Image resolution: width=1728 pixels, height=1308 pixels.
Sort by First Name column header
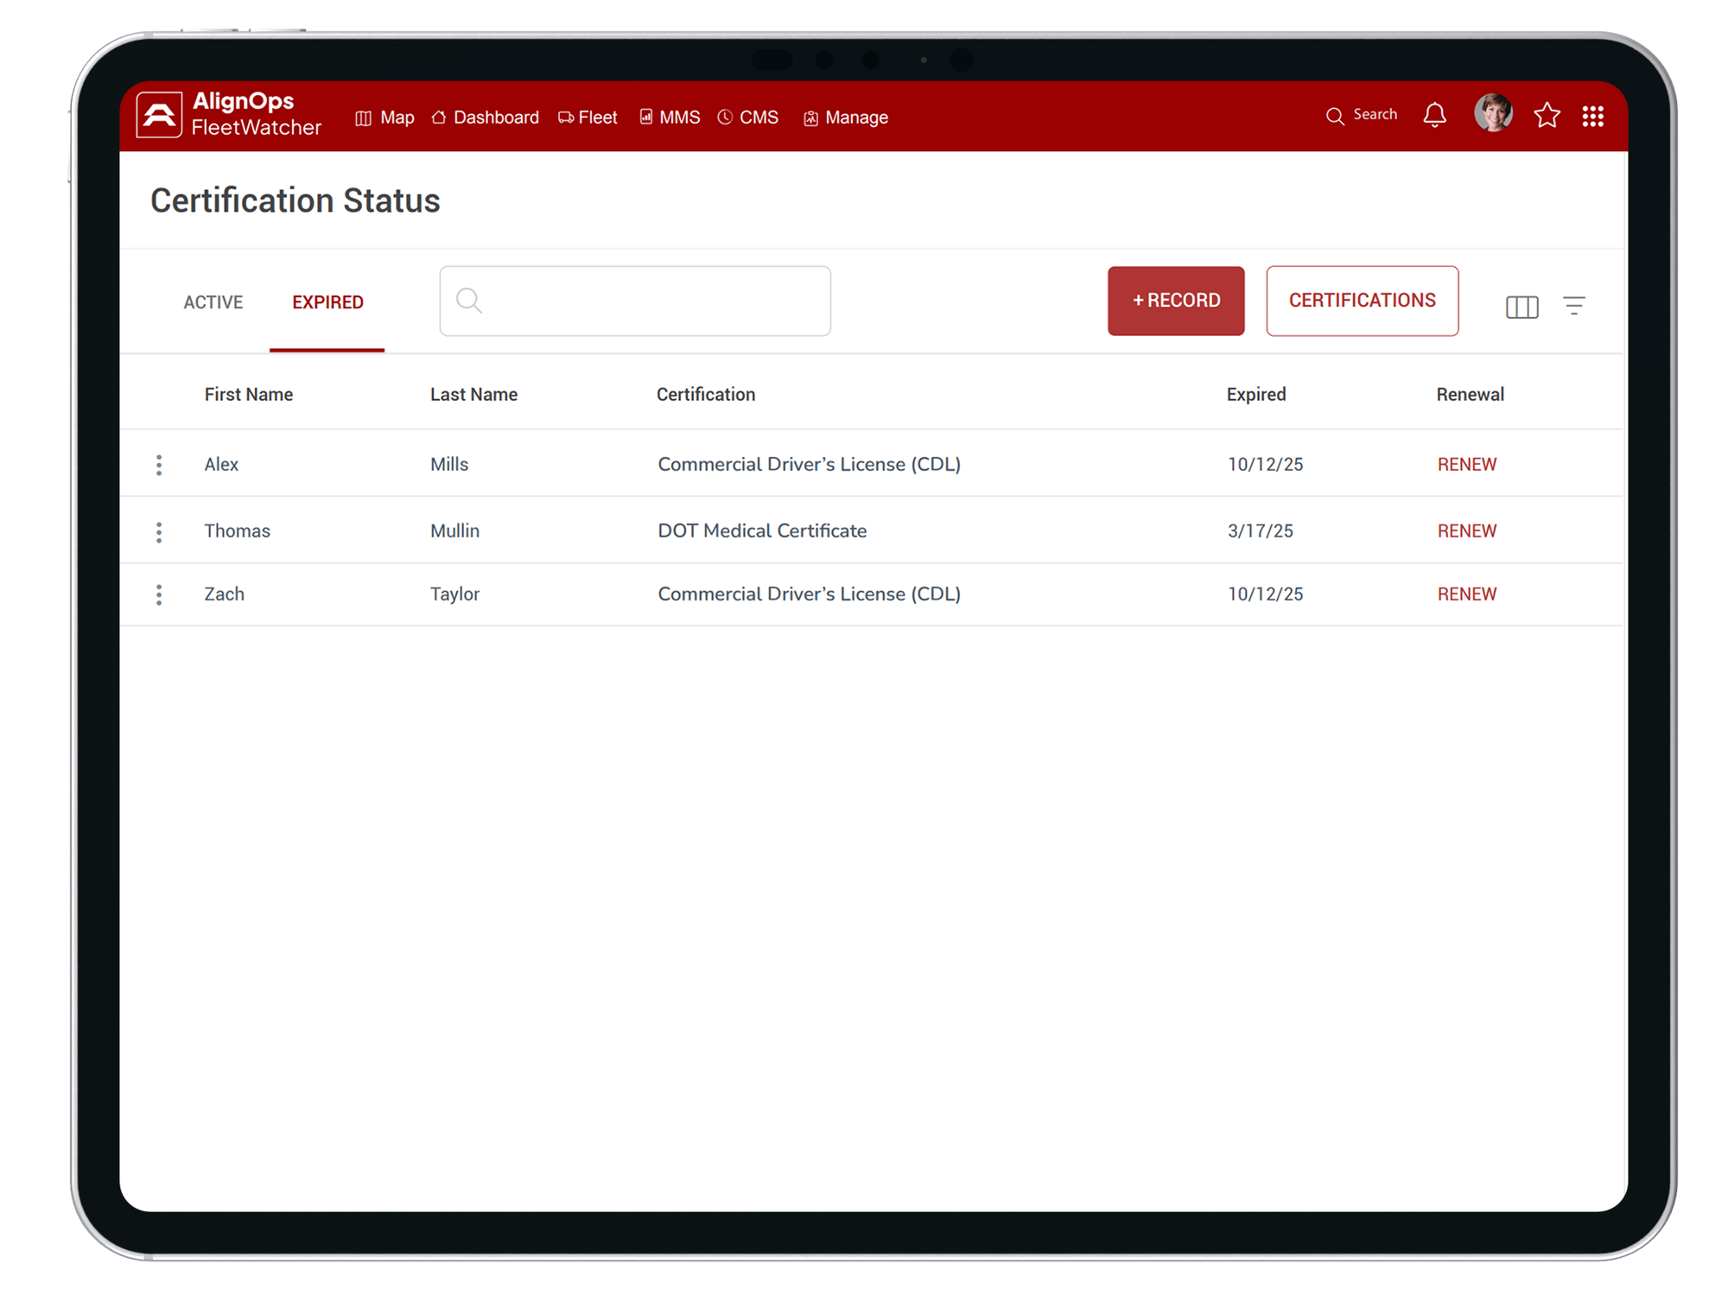coord(249,394)
